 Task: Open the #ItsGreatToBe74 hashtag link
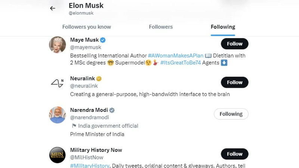click(181, 63)
